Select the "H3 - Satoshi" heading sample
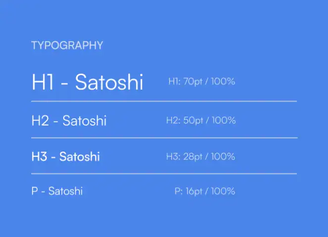The image size is (328, 237). pyautogui.click(x=65, y=157)
